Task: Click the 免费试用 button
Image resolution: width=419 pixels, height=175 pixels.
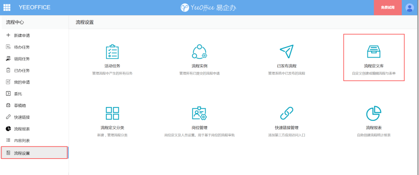Action: 388,8
